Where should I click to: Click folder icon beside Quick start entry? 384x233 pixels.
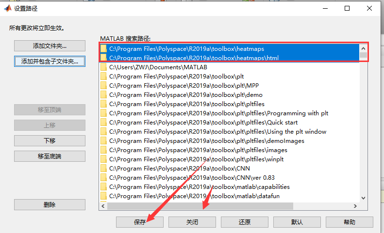[103, 122]
